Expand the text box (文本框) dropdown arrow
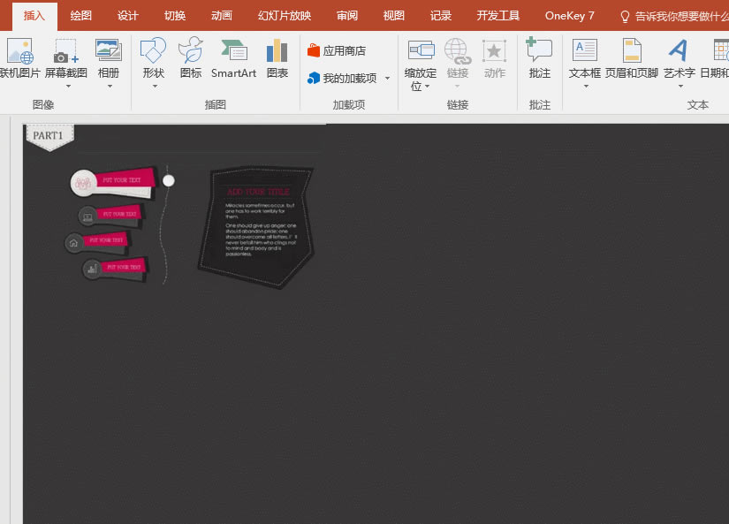Viewport: 729px width, 524px height. click(586, 87)
